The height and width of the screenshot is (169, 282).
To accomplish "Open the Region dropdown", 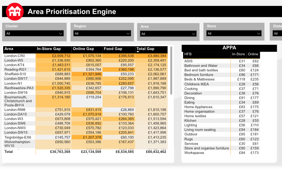I will pos(102,33).
